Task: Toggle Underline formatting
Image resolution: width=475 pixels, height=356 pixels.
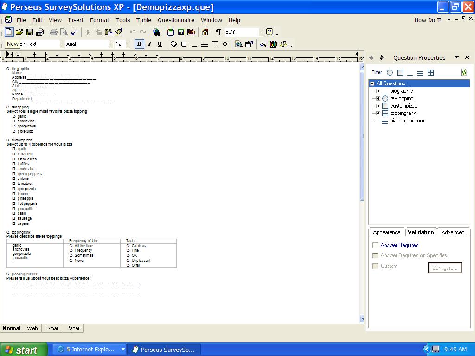Action: (x=160, y=44)
